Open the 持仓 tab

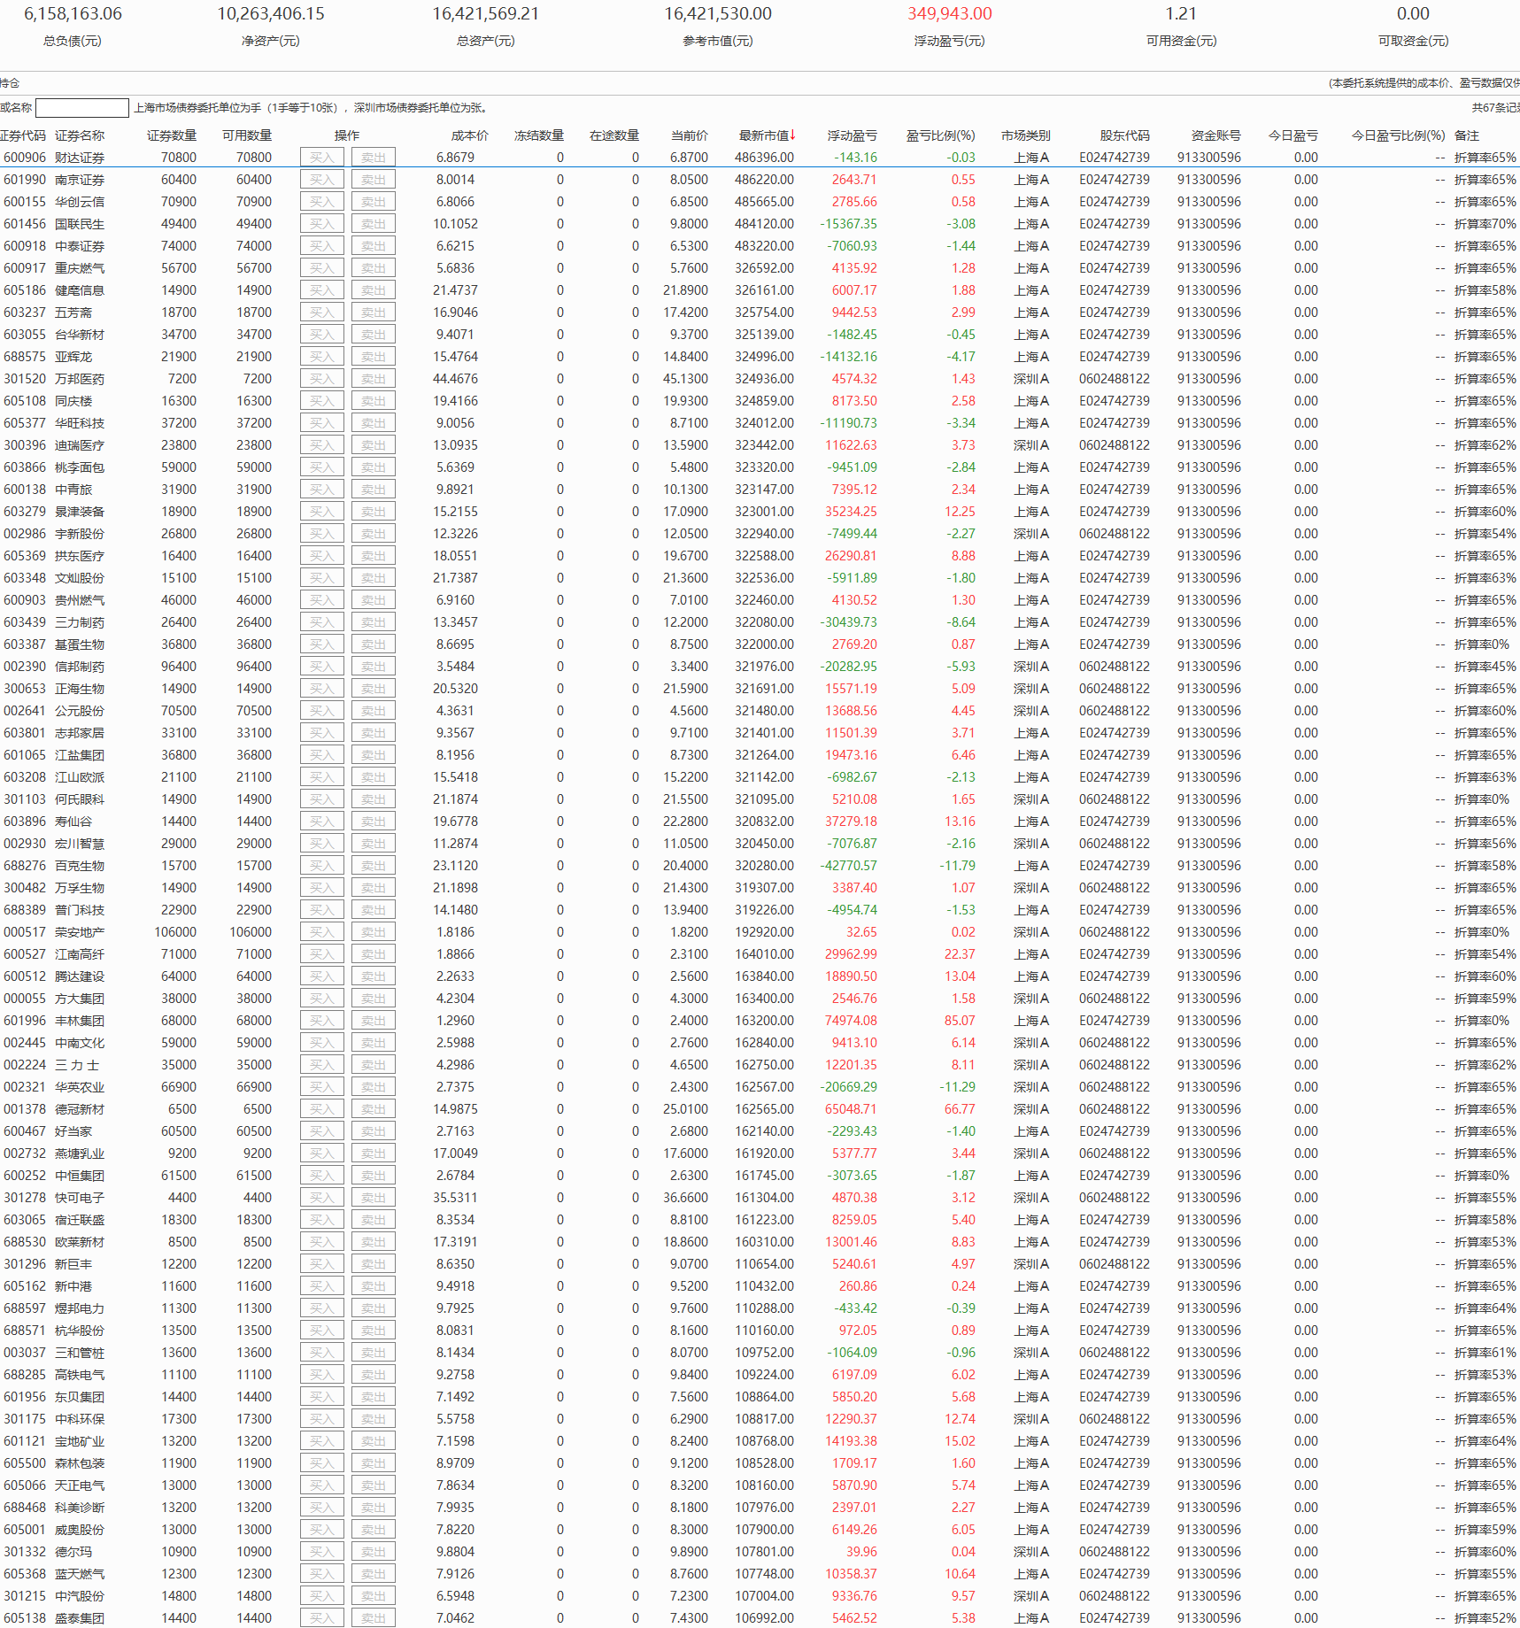click(10, 83)
